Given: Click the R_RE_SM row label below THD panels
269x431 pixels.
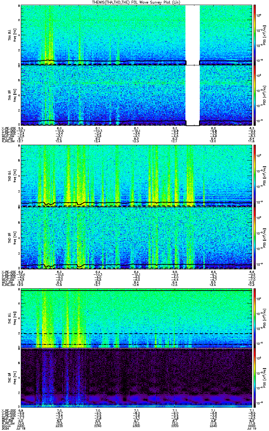Looking at the screenshot, I should coord(8,285).
